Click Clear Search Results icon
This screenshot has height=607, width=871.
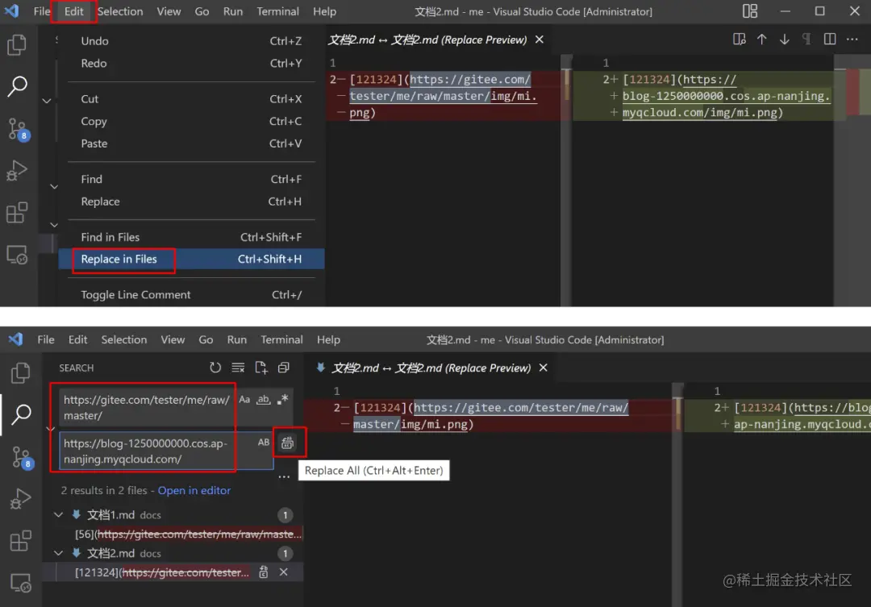pyautogui.click(x=238, y=368)
